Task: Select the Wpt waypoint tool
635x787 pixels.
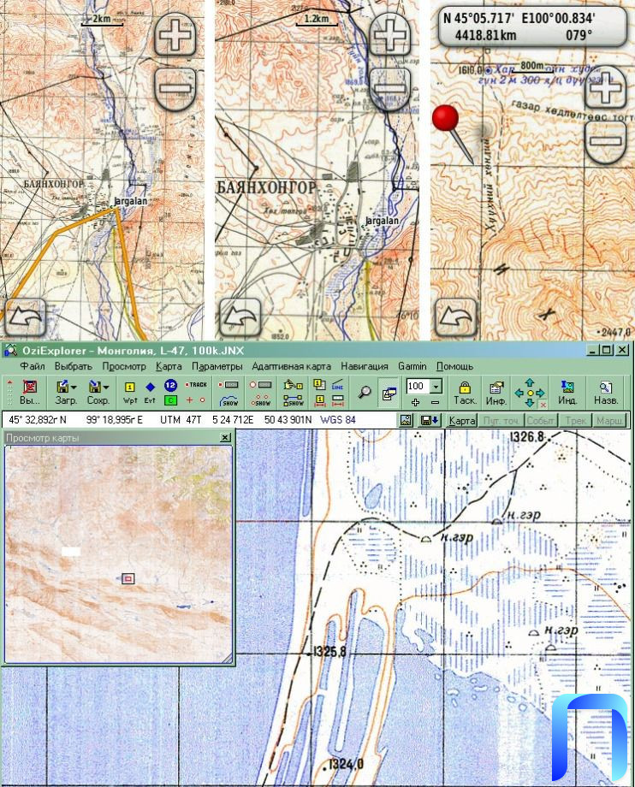Action: tap(129, 392)
